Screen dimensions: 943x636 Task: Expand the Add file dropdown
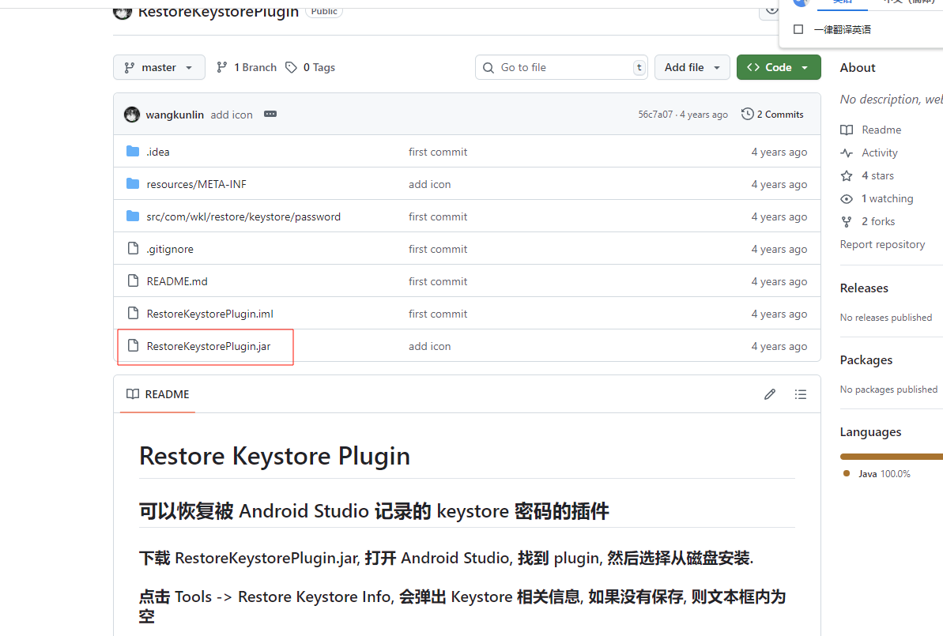point(692,67)
